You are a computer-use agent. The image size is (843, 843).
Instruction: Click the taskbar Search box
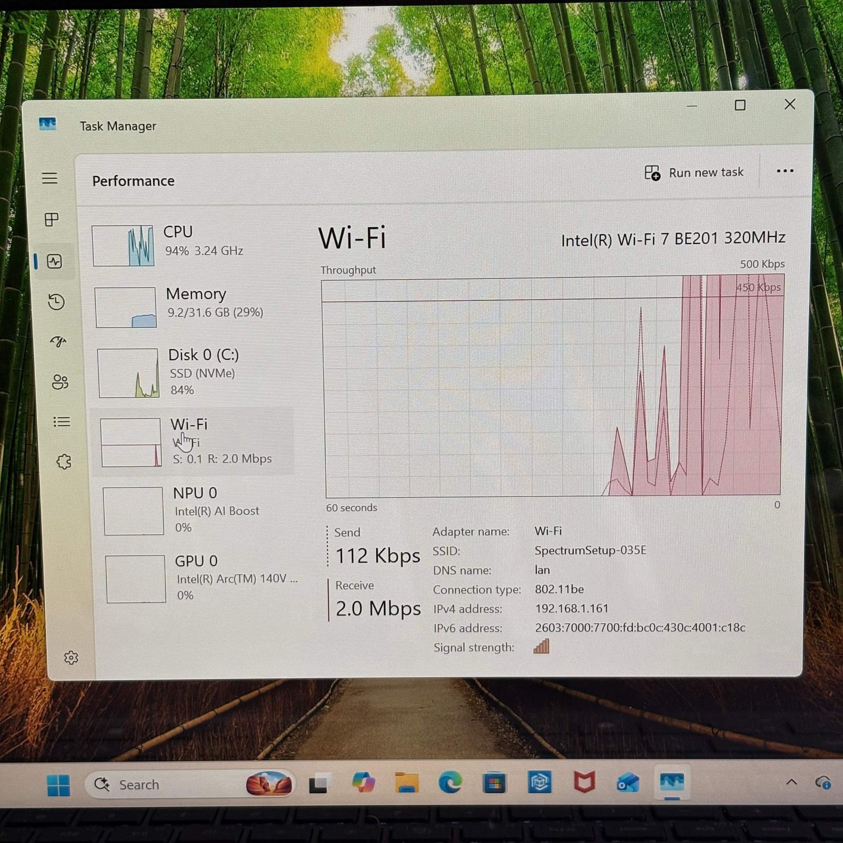(190, 785)
